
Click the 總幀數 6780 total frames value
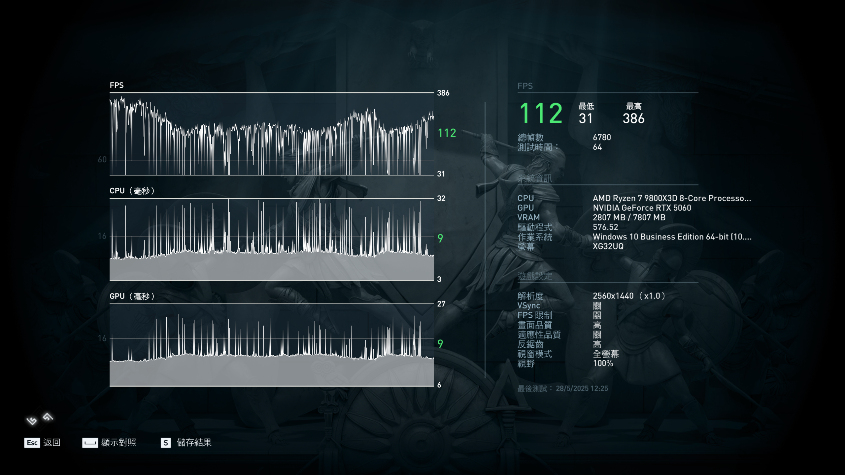tap(602, 137)
